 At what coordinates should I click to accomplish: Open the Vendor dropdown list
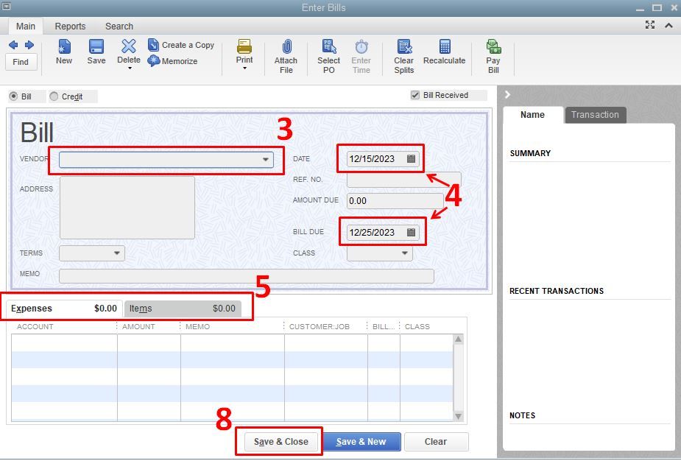point(266,160)
